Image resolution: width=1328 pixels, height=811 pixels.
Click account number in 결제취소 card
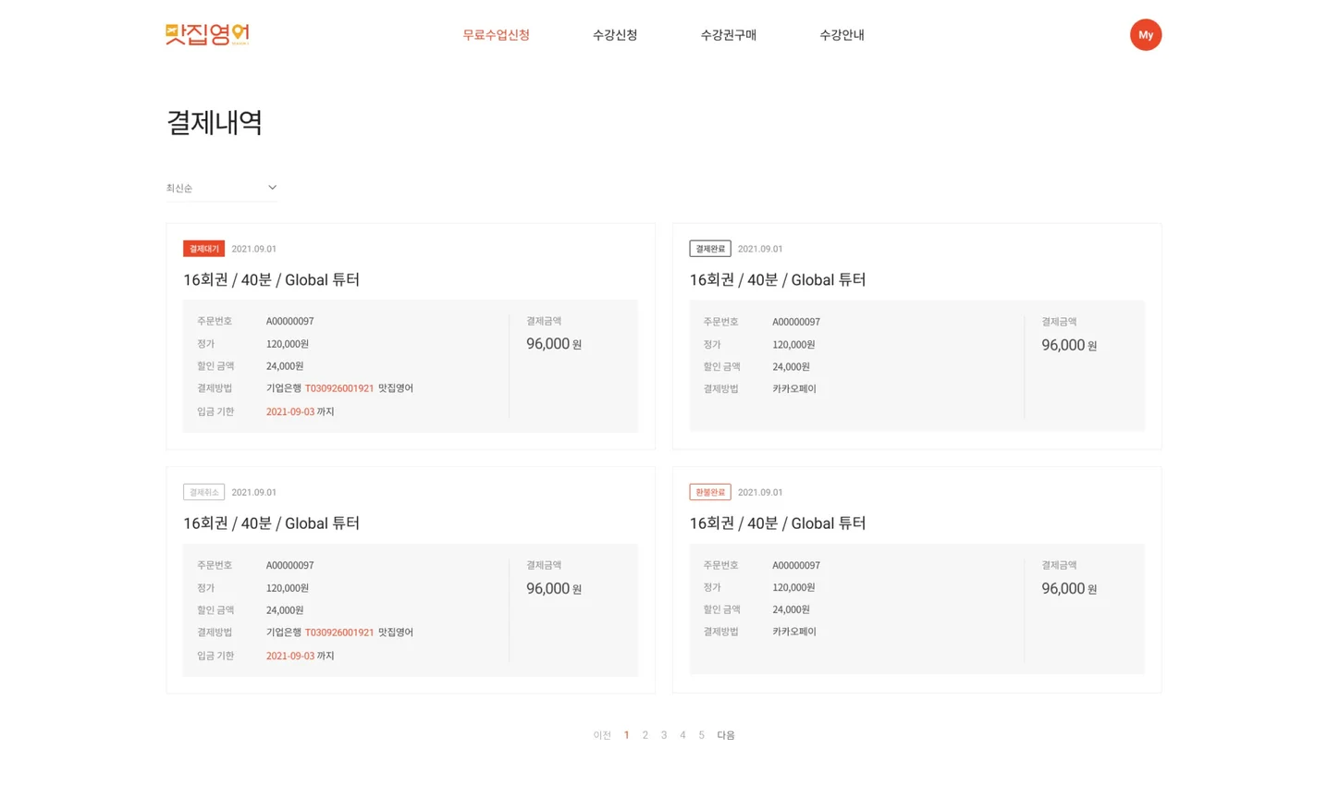pyautogui.click(x=339, y=633)
